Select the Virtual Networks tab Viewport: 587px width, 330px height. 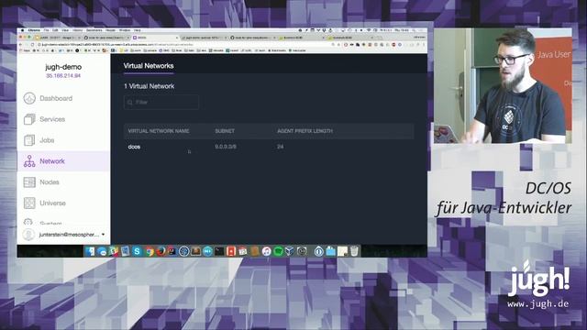pos(149,66)
